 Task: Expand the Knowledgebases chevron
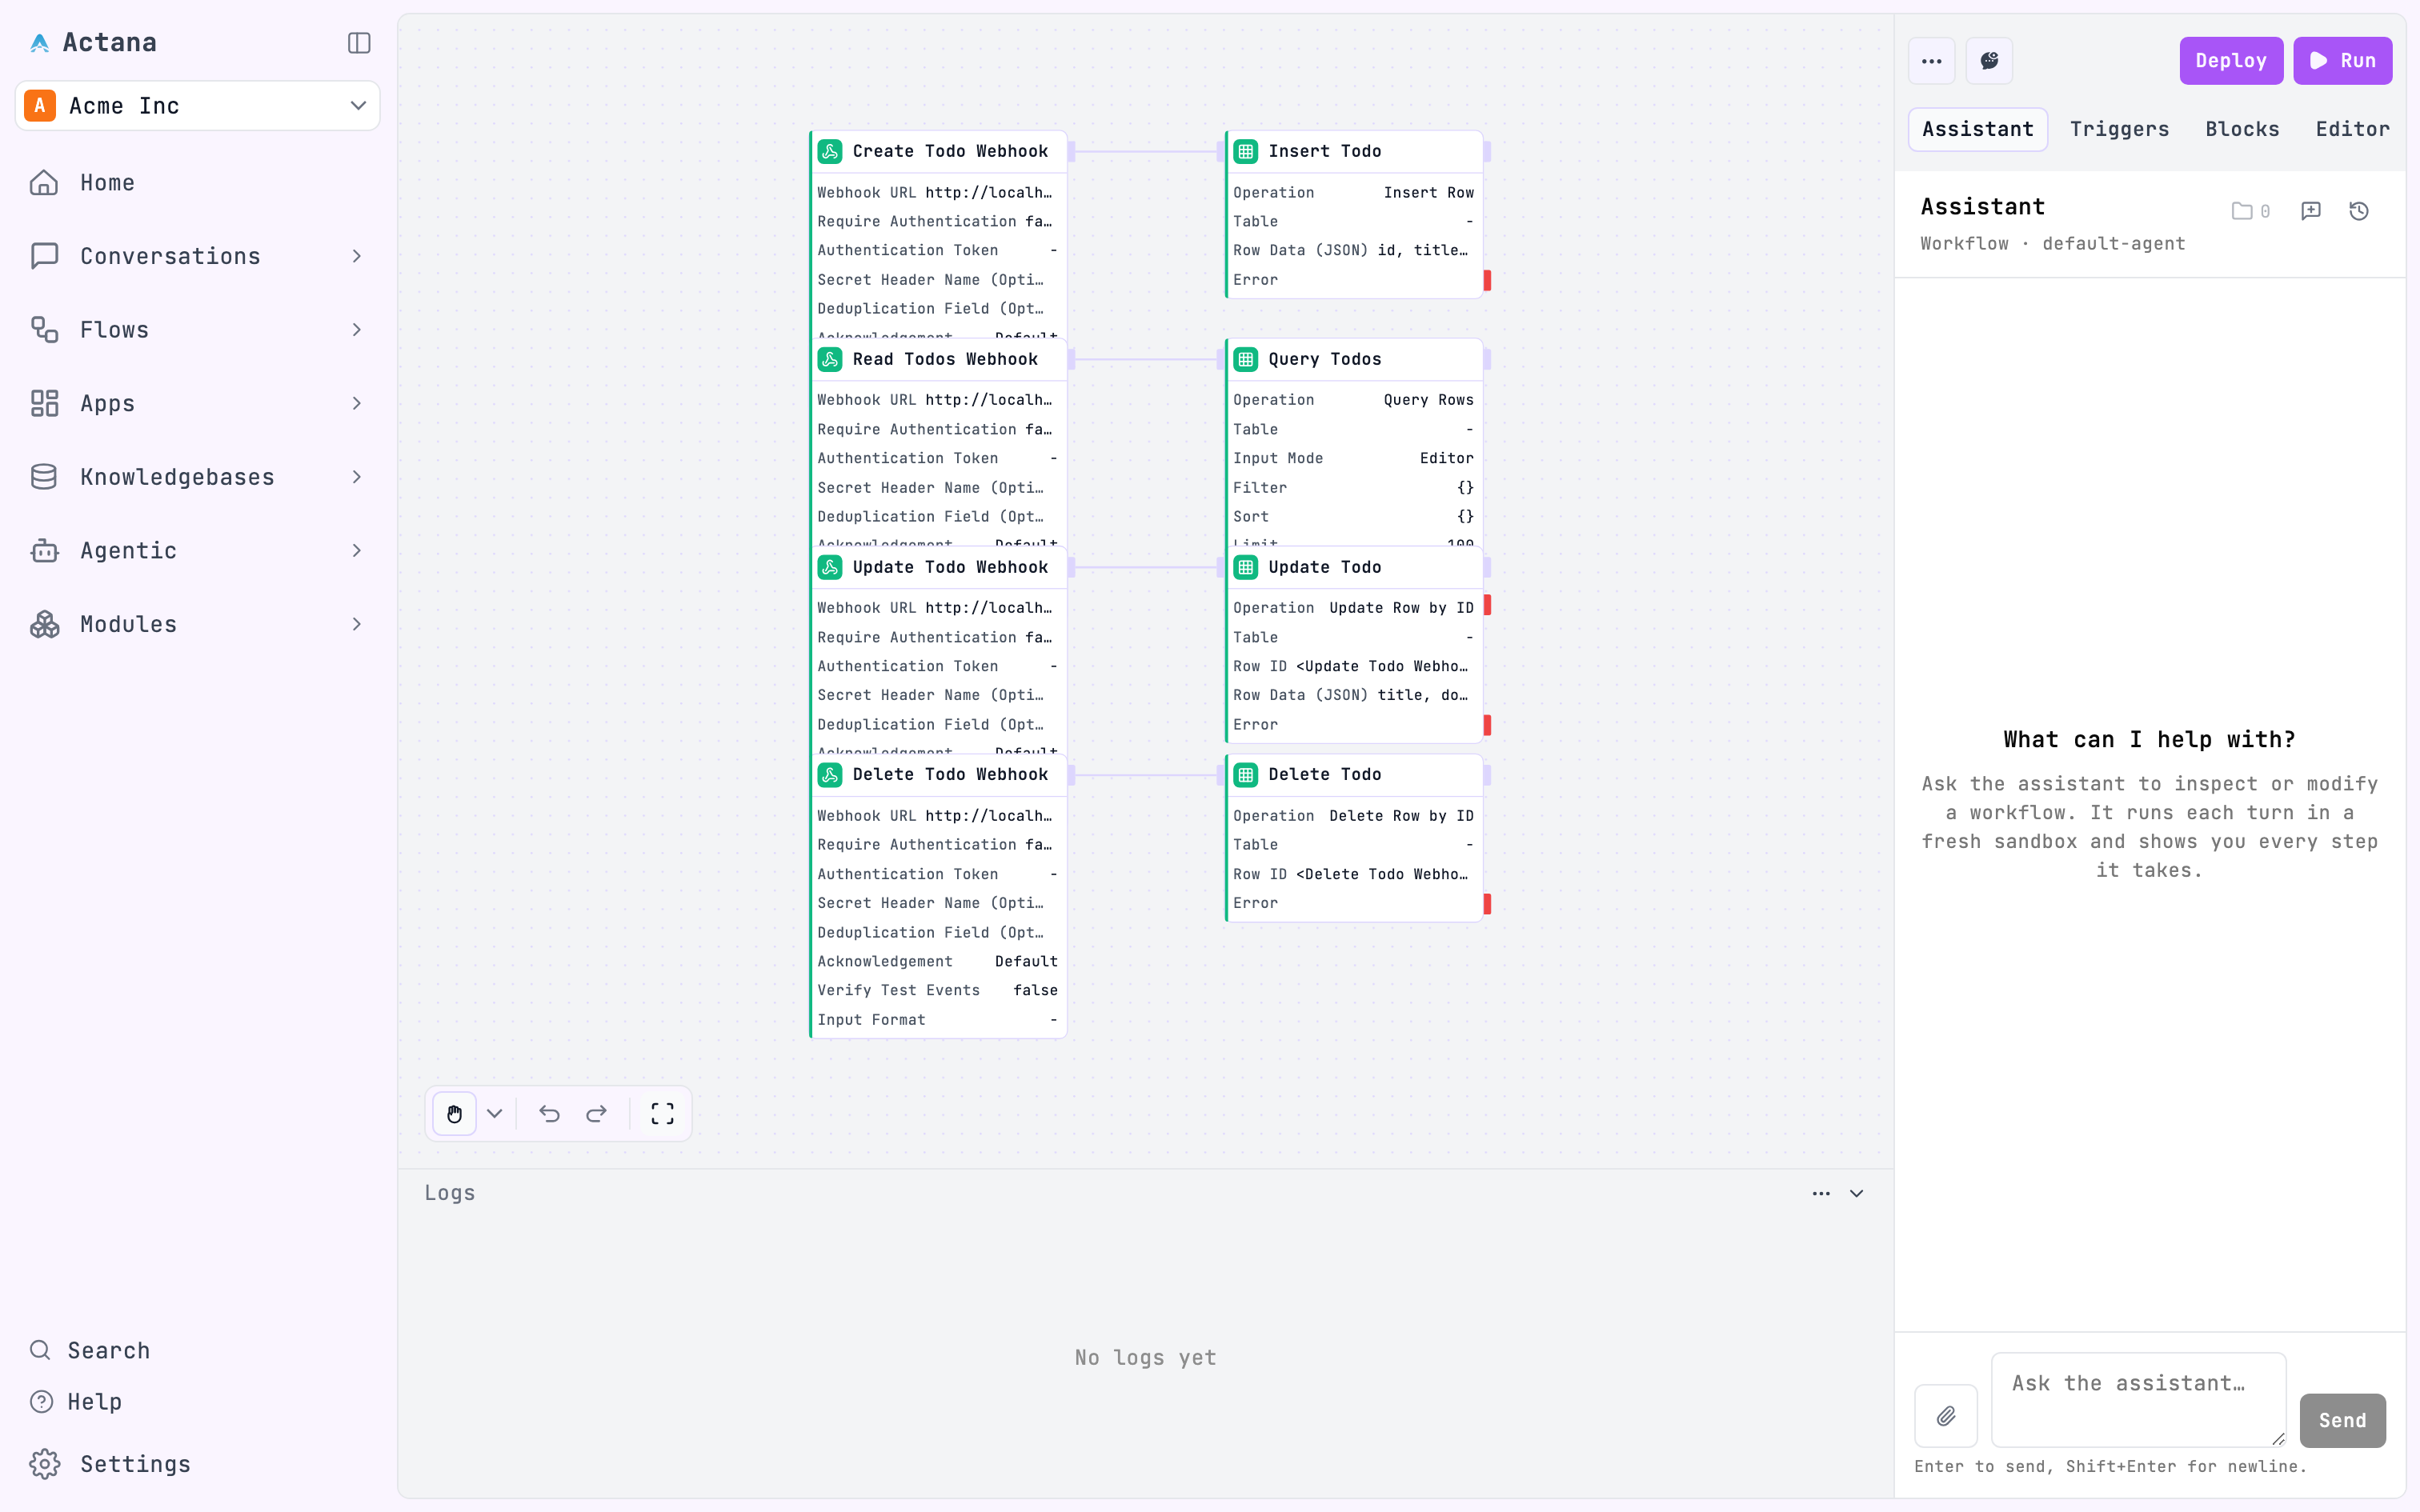357,477
